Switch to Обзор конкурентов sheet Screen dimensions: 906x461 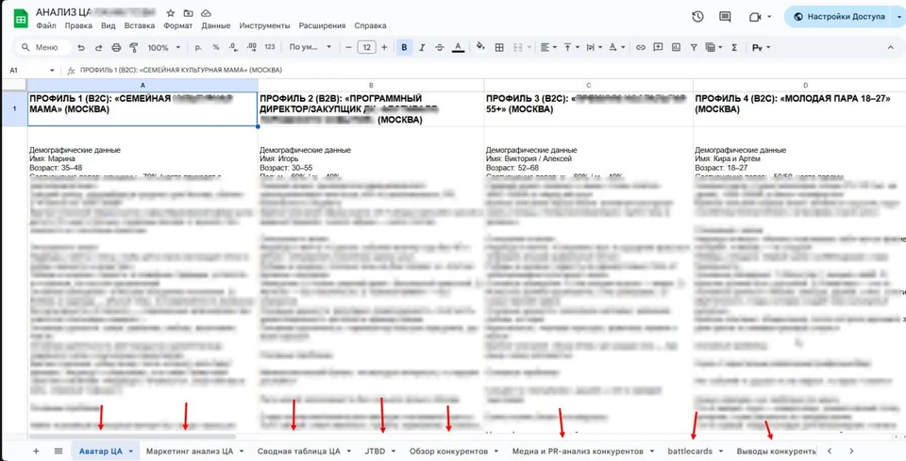448,452
